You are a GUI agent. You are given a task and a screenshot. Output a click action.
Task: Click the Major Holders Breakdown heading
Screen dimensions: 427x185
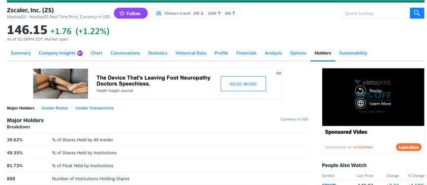25,123
